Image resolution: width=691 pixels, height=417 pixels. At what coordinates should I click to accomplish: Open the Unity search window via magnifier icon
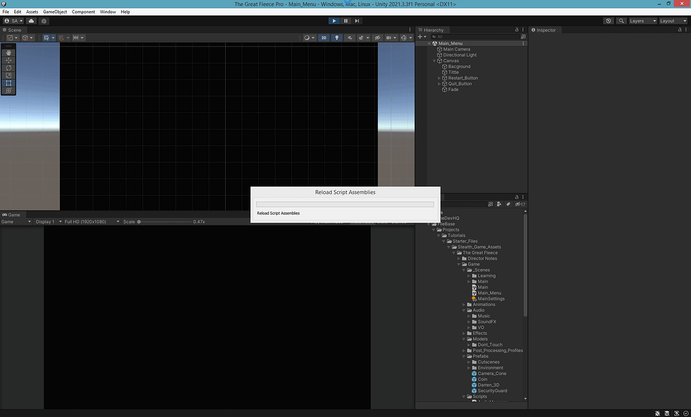tap(621, 20)
